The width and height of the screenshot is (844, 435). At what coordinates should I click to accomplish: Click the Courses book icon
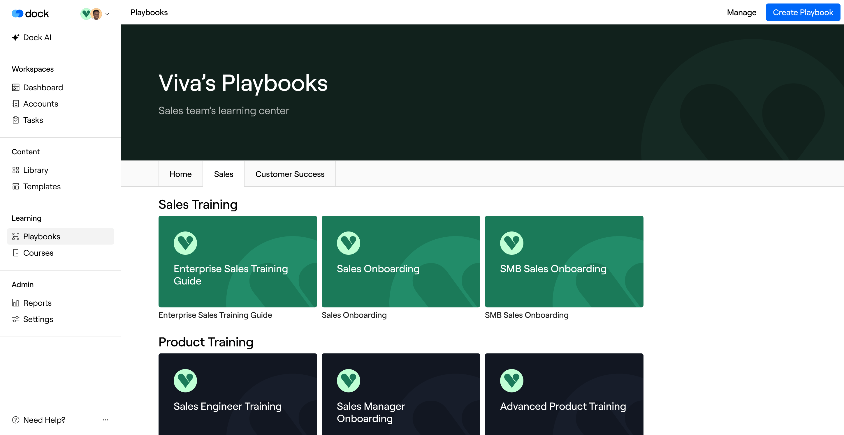15,253
